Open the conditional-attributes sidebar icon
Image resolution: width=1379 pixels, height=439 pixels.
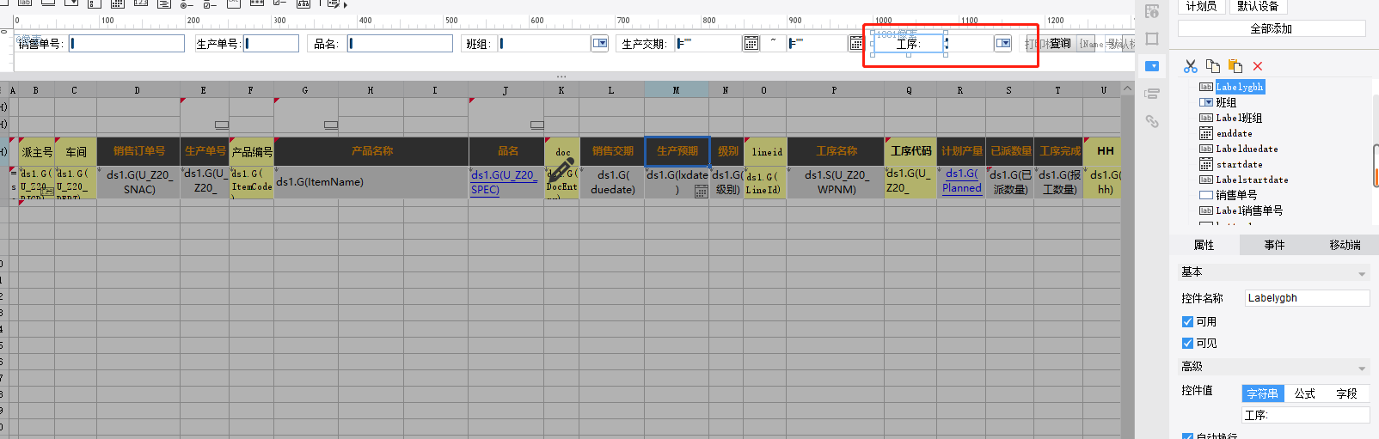coord(1152,94)
